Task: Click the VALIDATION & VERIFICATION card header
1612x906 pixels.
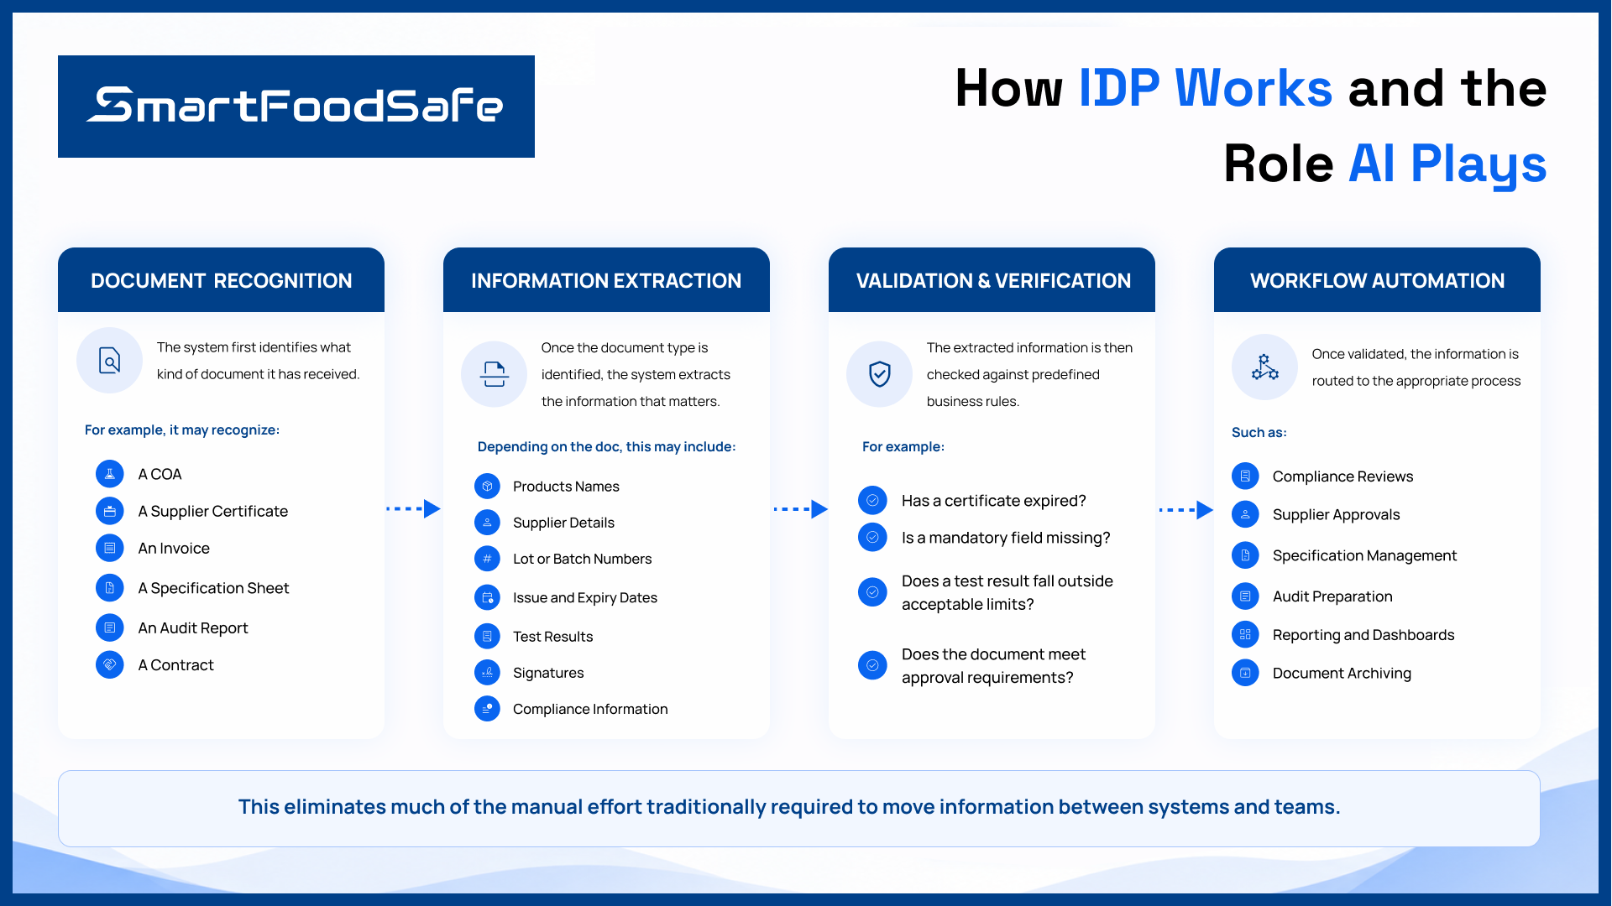Action: [992, 280]
